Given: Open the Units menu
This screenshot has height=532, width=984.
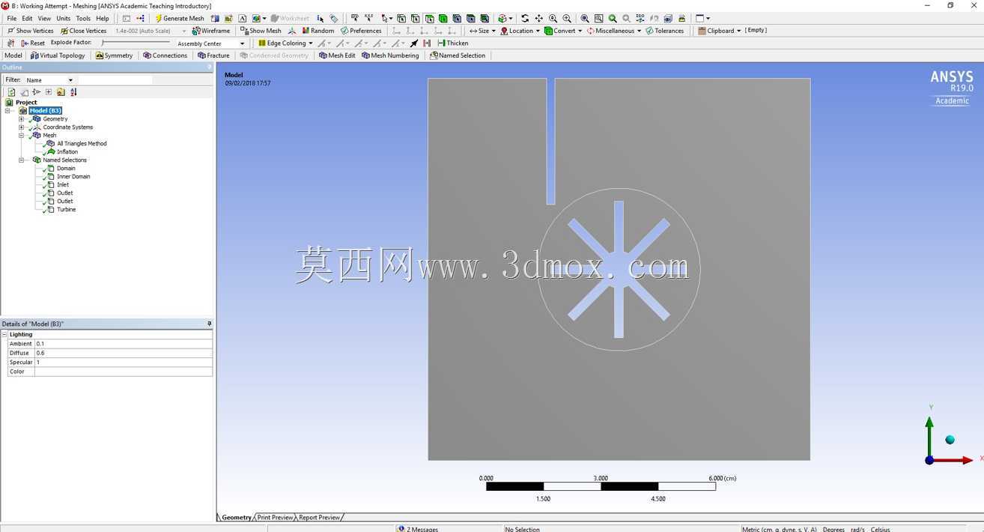Looking at the screenshot, I should click(64, 18).
